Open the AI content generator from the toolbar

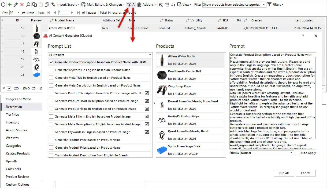(x=131, y=5)
